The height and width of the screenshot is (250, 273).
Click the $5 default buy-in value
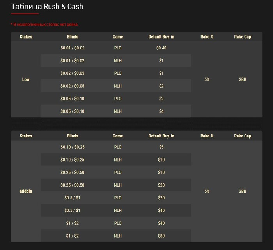click(x=161, y=147)
